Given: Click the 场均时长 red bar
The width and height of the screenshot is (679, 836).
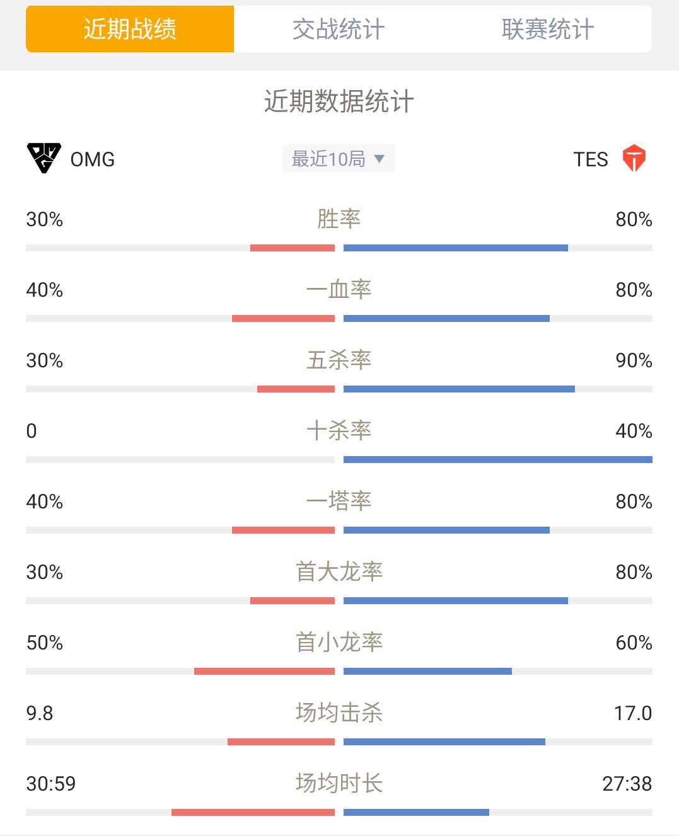Looking at the screenshot, I should pos(253,813).
